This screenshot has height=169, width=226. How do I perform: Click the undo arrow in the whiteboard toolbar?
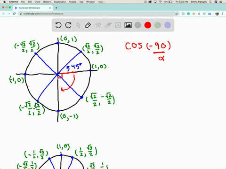(58, 25)
